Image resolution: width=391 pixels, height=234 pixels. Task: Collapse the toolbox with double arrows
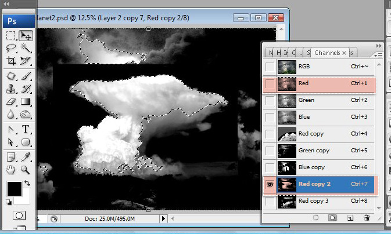(6, 3)
